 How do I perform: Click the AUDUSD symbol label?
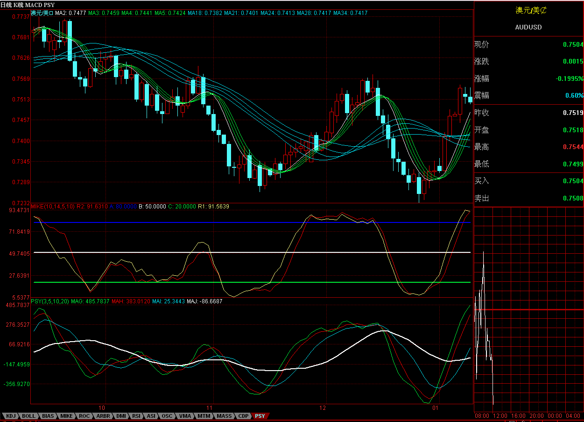pos(528,27)
